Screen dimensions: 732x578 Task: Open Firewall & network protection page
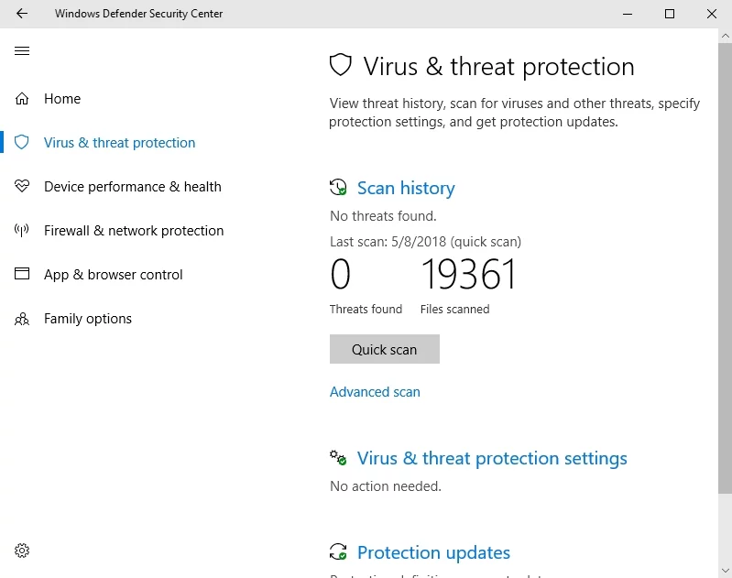[134, 231]
